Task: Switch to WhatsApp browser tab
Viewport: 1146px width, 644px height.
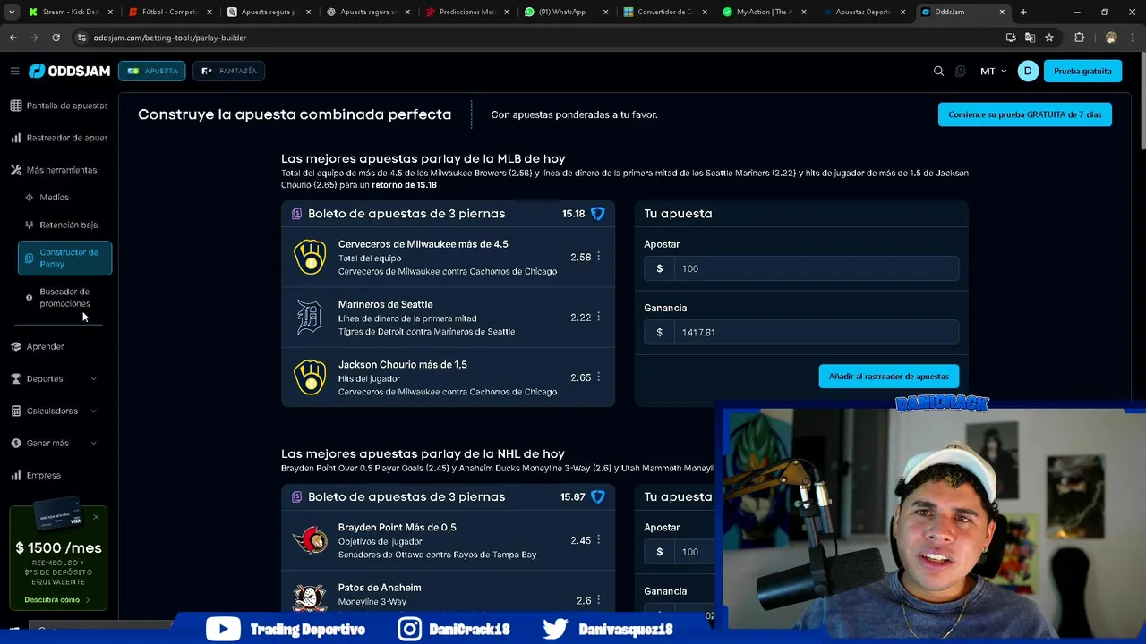Action: pyautogui.click(x=566, y=12)
